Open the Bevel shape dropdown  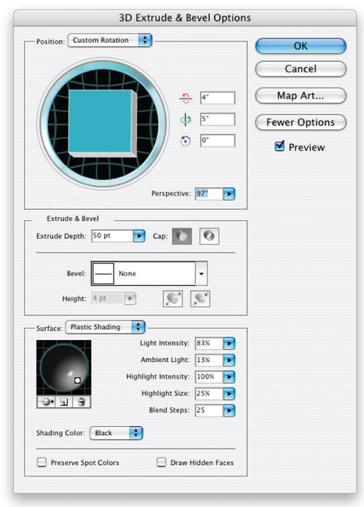pyautogui.click(x=201, y=274)
